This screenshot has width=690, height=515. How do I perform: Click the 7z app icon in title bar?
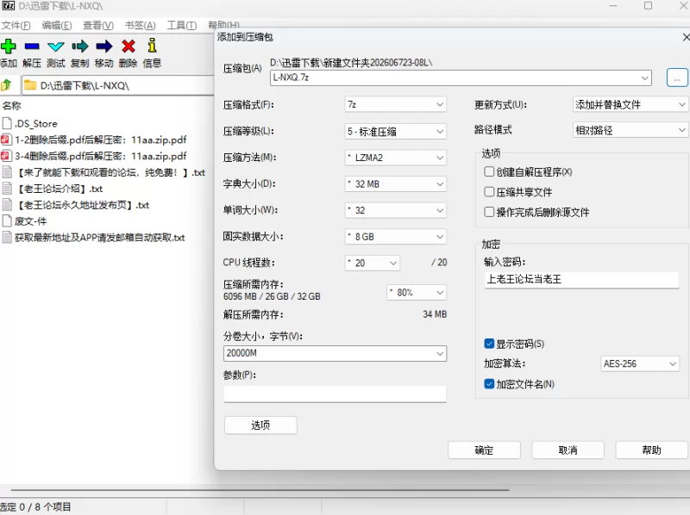pos(8,6)
